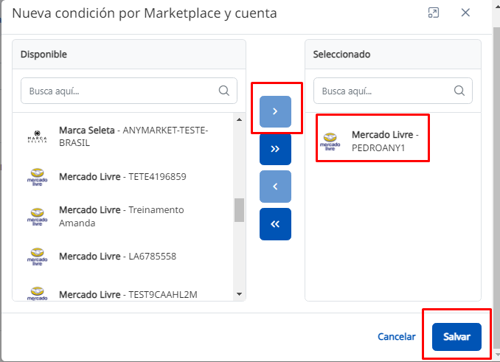Click search magnifier in Seleccionado list
Image resolution: width=500 pixels, height=362 pixels.
459,91
